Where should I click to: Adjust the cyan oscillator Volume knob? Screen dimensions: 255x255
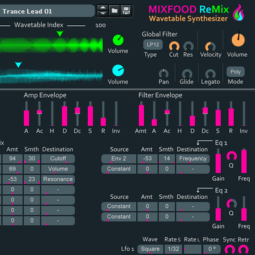[118, 70]
